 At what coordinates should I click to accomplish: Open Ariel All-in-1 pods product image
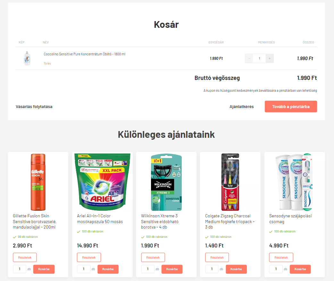(x=102, y=182)
